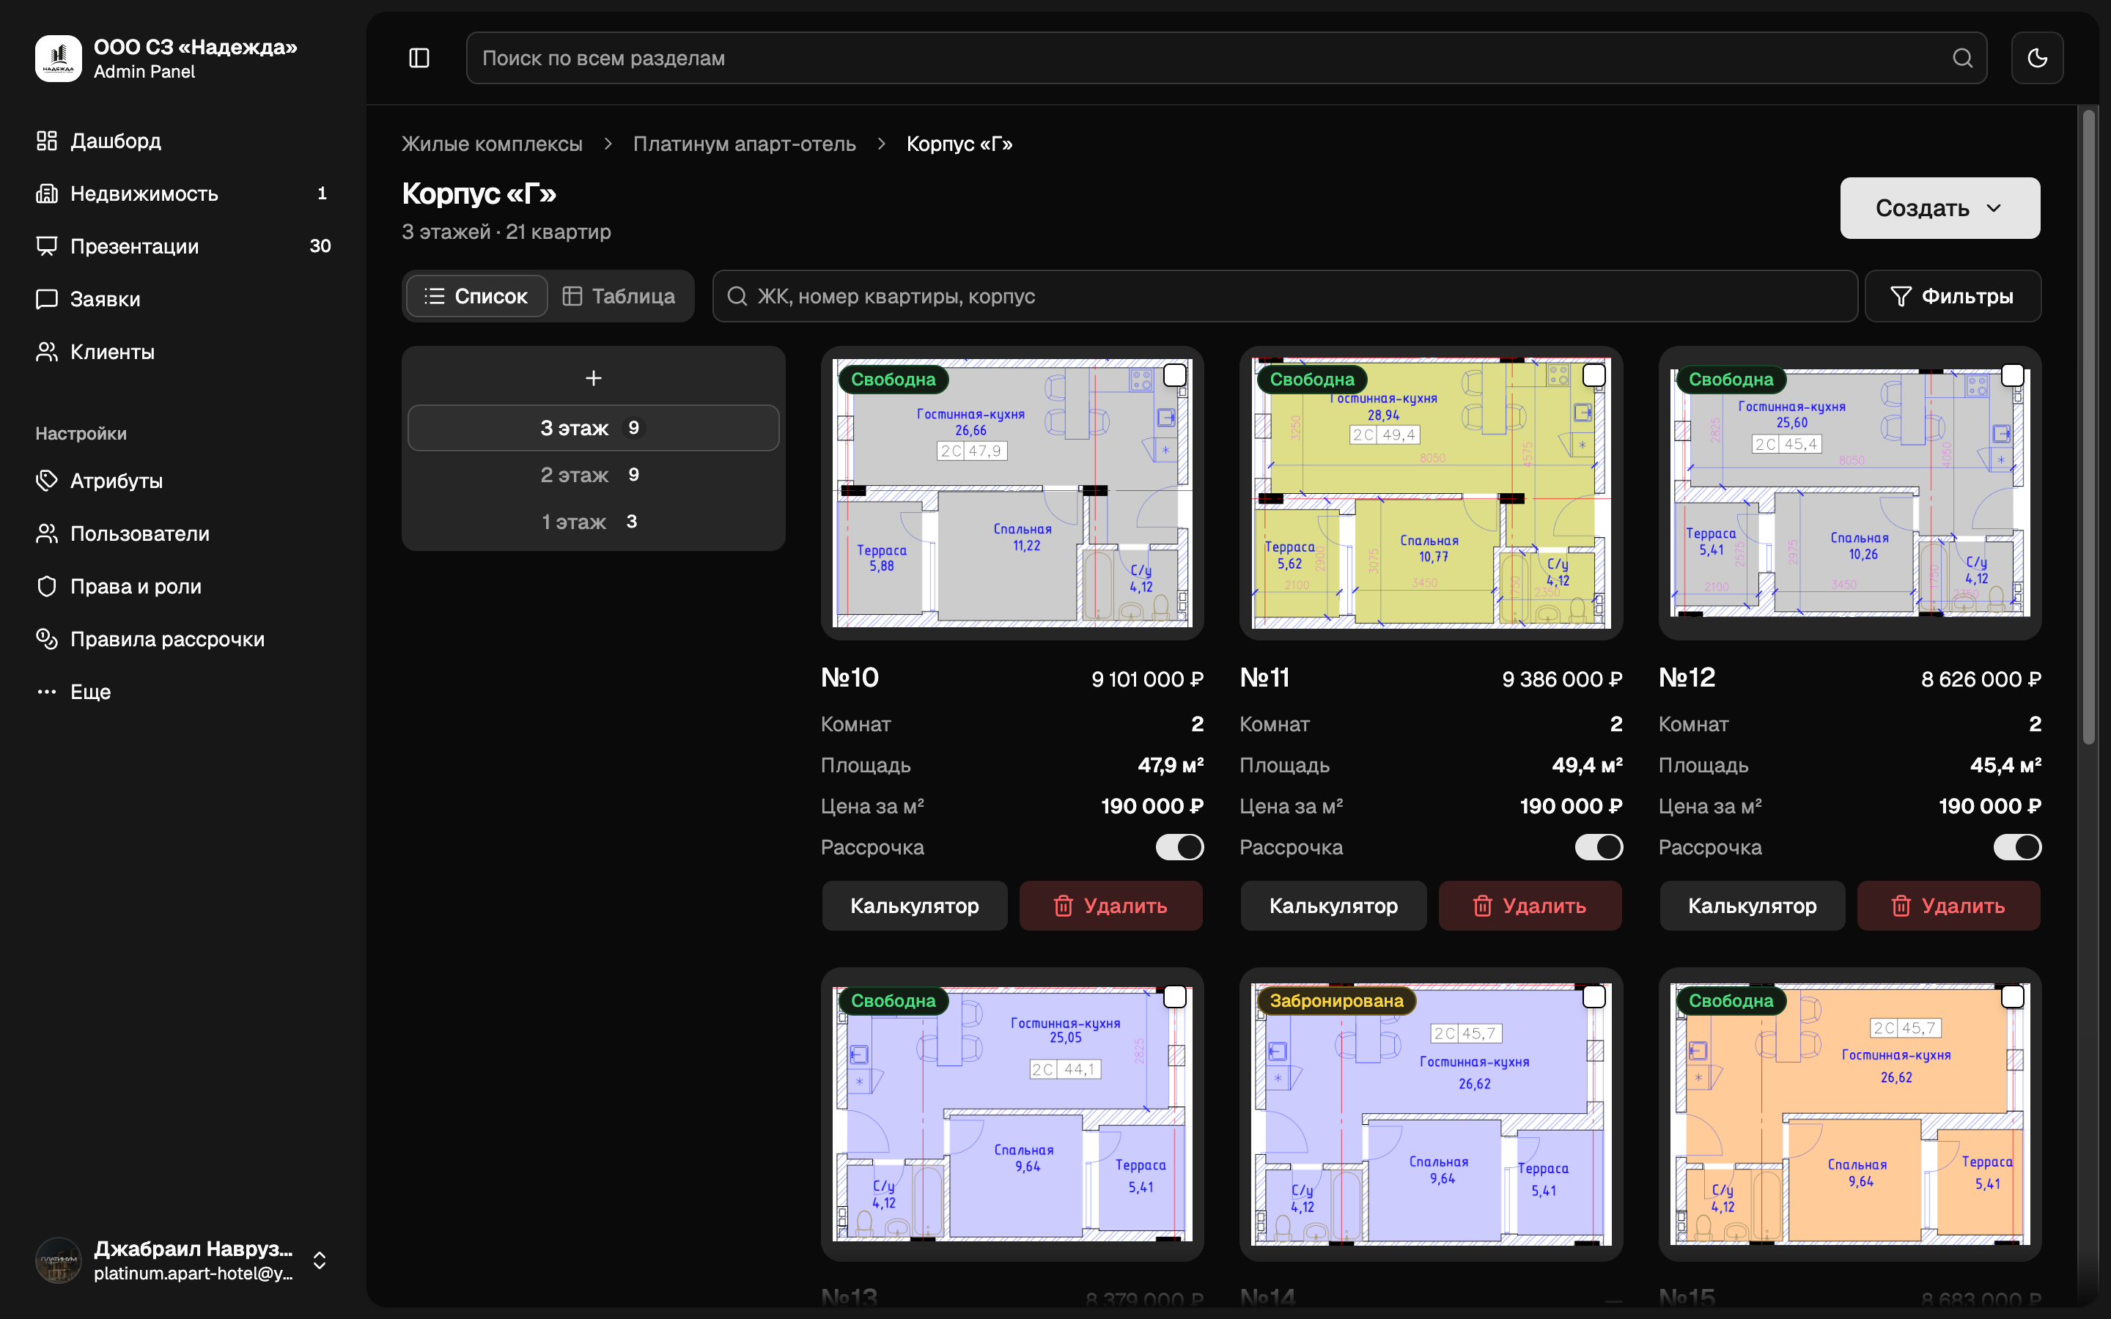Click the list icon in Список view
Screen dimensions: 2111x1319
[x=435, y=297]
